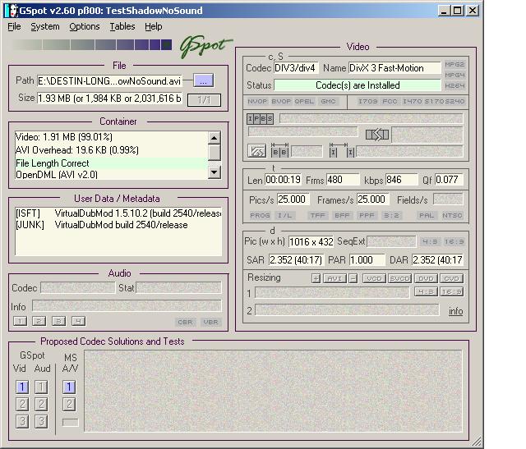Click the MPG2 codec indicator
The width and height of the screenshot is (526, 449).
click(x=454, y=64)
